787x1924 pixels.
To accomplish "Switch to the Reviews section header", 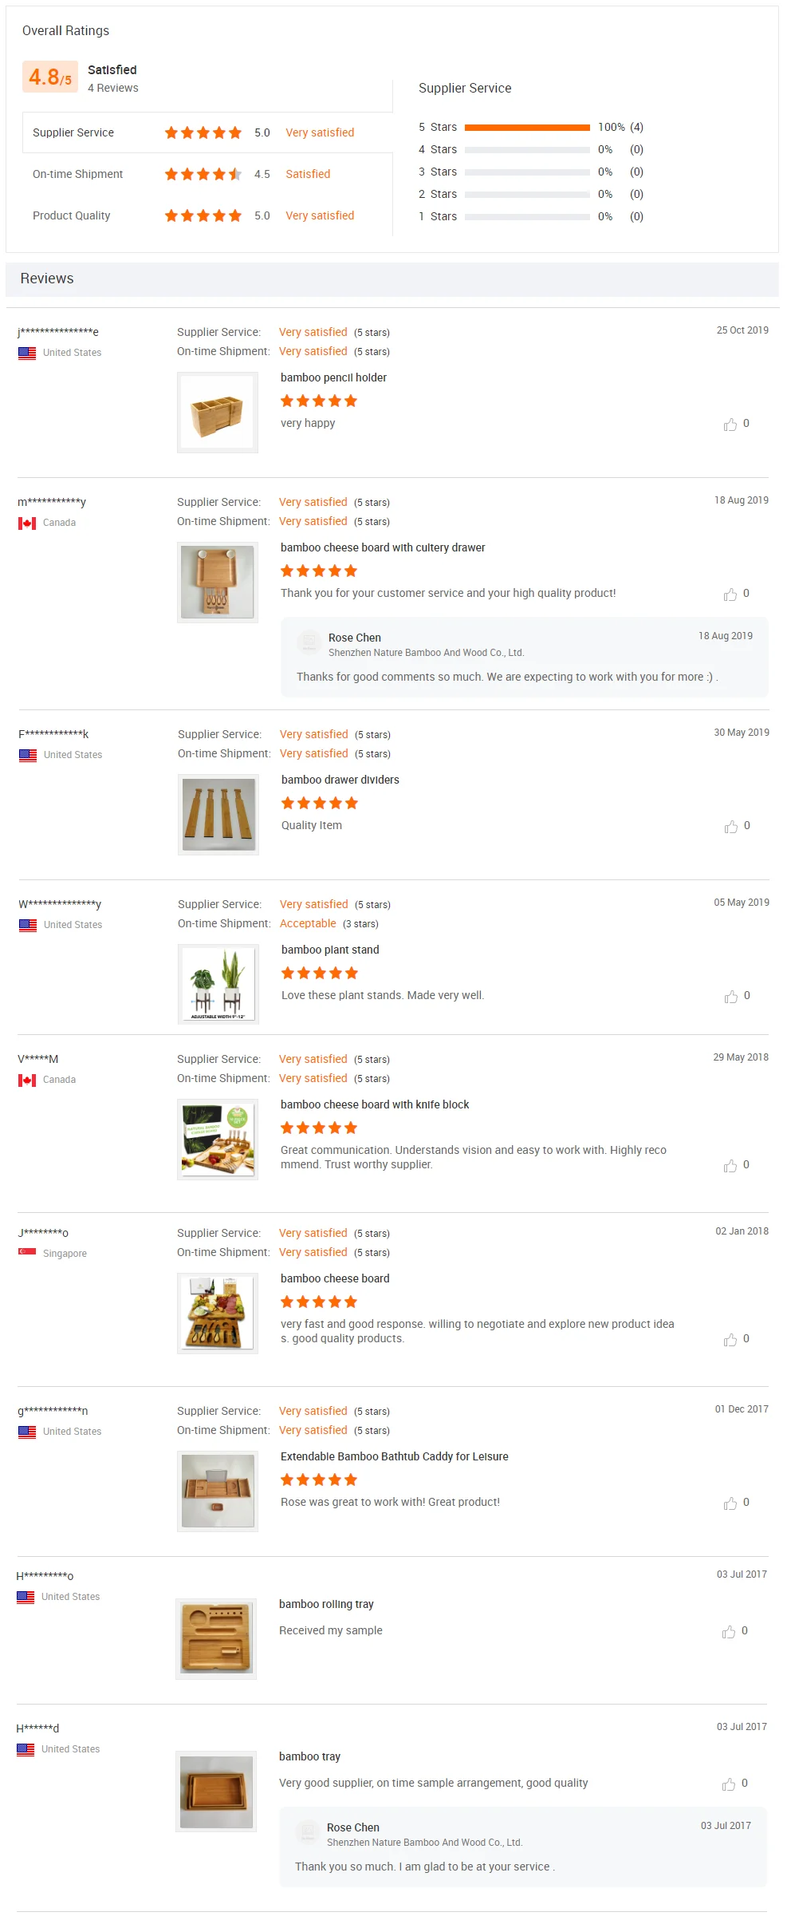I will click(48, 279).
